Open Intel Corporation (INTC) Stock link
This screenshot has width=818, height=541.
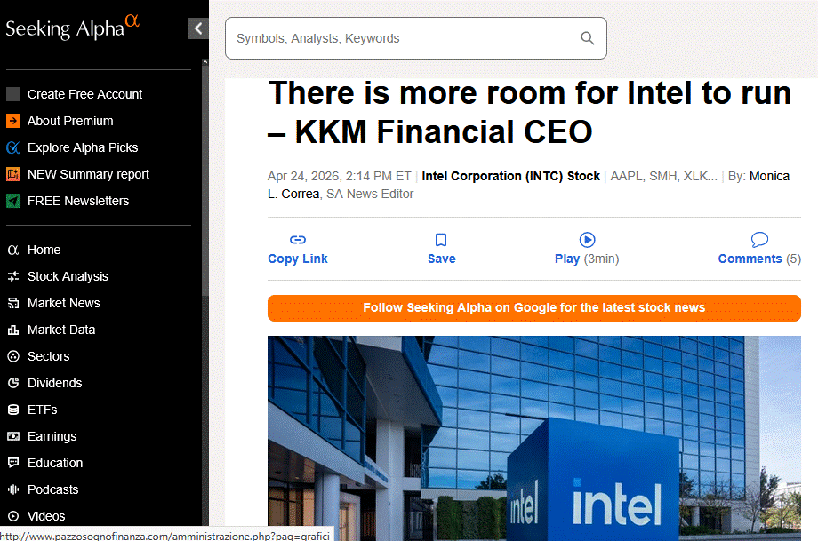click(x=510, y=176)
